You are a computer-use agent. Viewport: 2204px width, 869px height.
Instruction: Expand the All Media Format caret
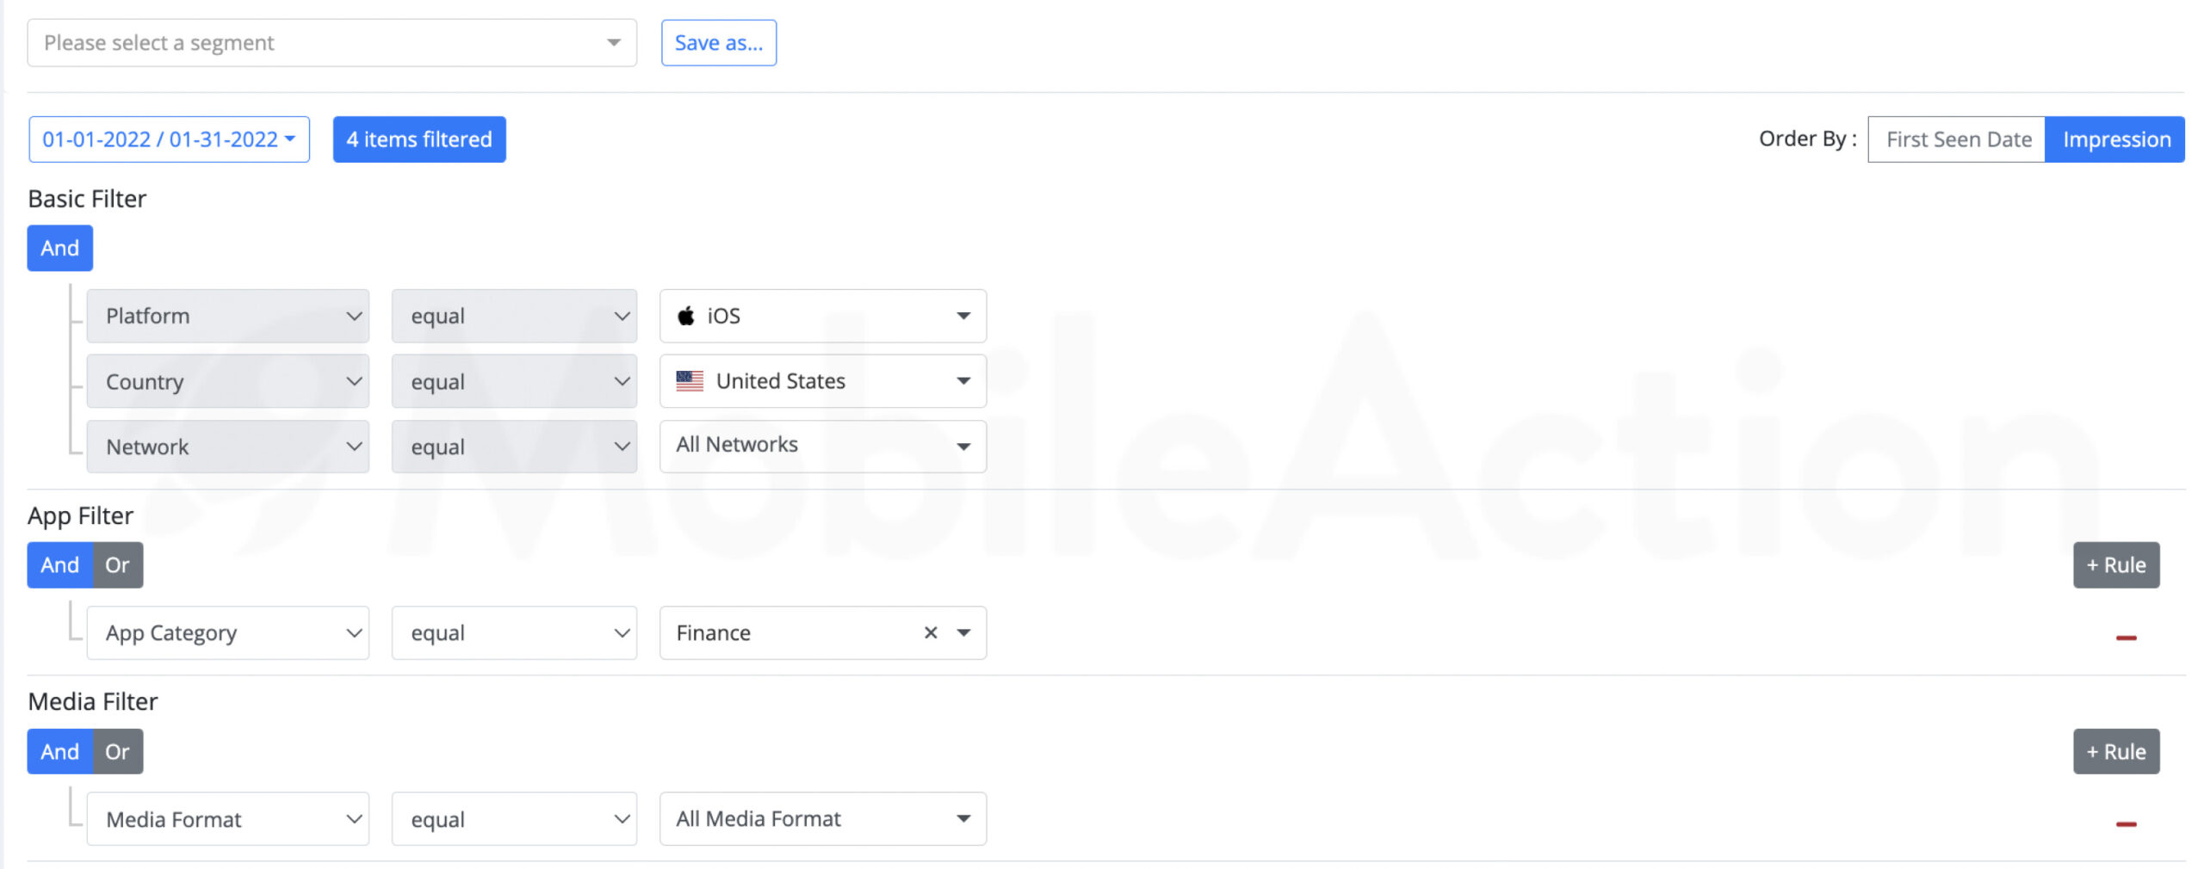963,818
